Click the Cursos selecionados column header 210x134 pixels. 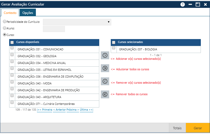tap(130, 42)
